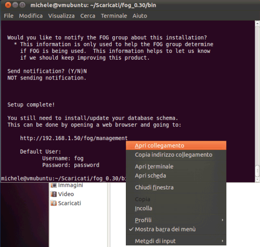Open the Terminale menu
Image resolution: width=260 pixels, height=247 pixels.
114,16
